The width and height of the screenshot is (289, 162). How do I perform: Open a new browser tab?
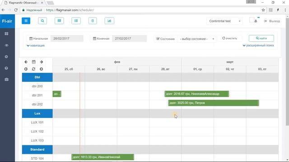pyautogui.click(x=50, y=3)
